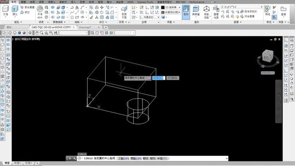Open the WCS dropdown below the ViewCube
Image resolution: width=295 pixels, height=166 pixels.
[268, 73]
